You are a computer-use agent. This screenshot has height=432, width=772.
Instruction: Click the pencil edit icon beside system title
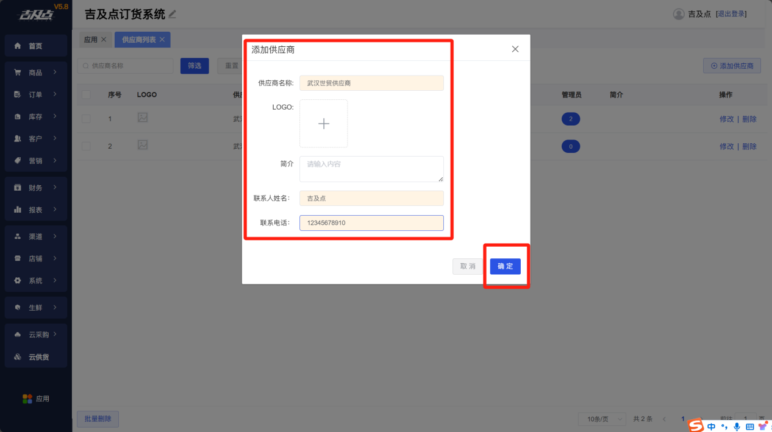coord(173,14)
